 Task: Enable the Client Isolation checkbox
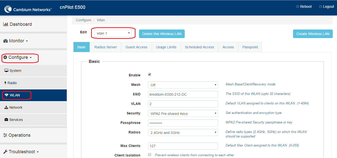(x=150, y=155)
